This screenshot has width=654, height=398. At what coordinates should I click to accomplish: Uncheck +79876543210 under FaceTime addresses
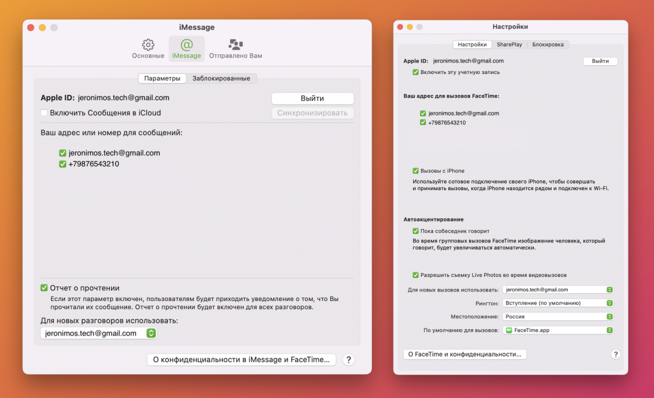pyautogui.click(x=423, y=122)
